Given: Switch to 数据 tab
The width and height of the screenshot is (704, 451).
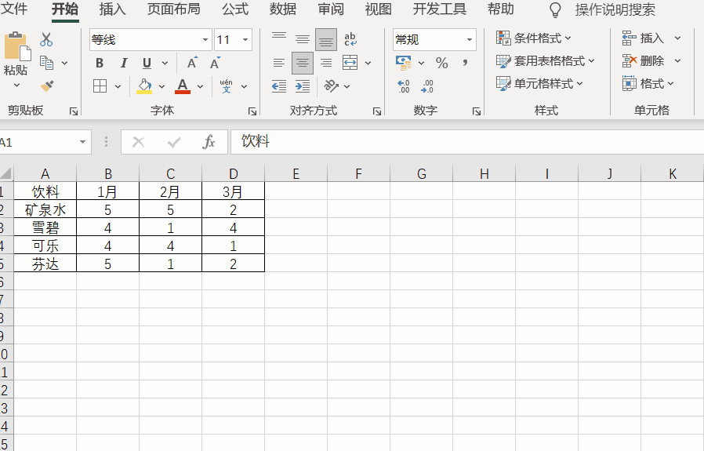Looking at the screenshot, I should 283,9.
